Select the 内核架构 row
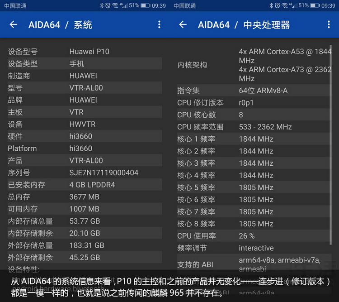The image size is (339, 302). [254, 65]
